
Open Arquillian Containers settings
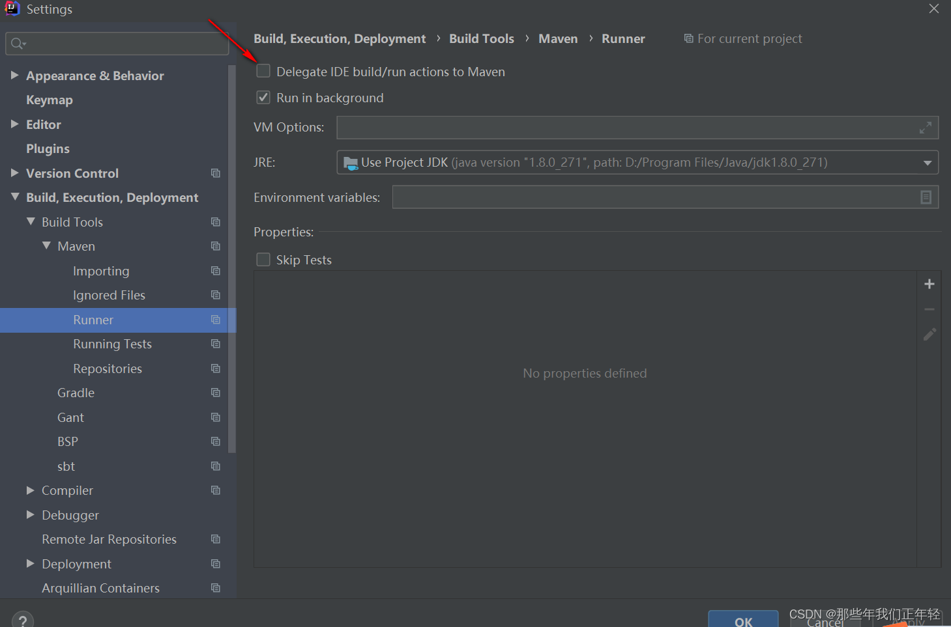click(x=100, y=588)
